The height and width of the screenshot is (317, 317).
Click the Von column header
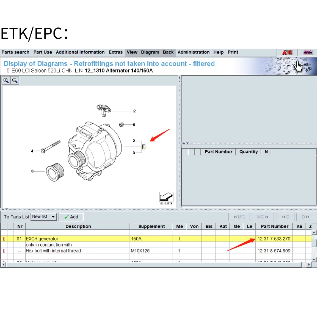194,226
